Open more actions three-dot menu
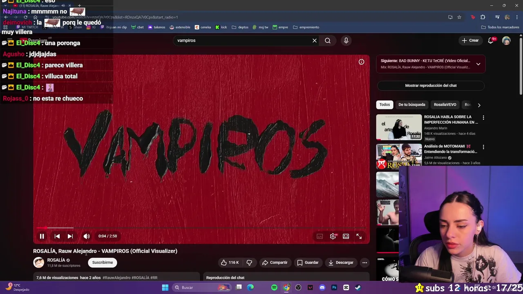The image size is (523, 294). tap(364, 263)
